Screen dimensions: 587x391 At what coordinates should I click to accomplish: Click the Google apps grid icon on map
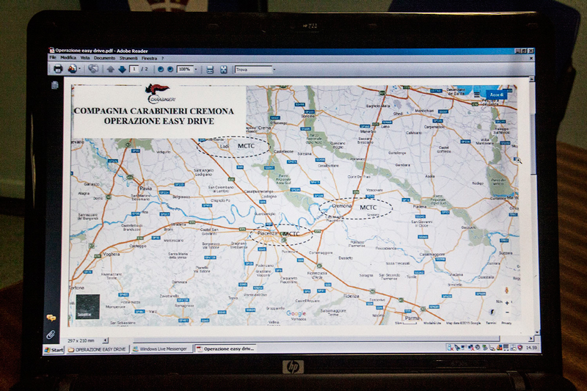(x=476, y=95)
